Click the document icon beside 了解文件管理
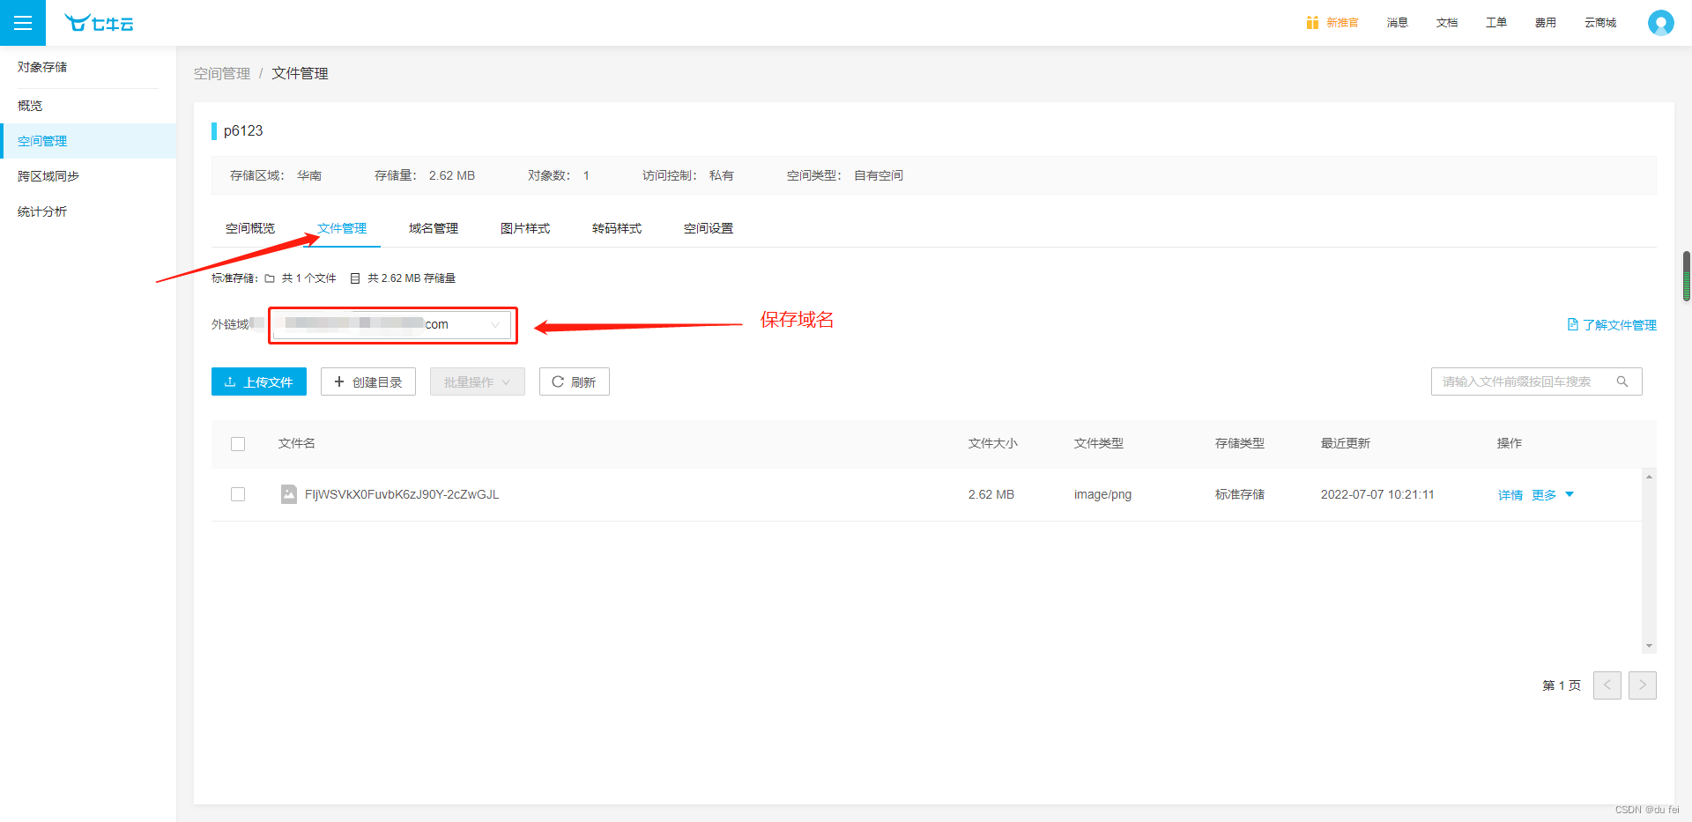 tap(1574, 324)
